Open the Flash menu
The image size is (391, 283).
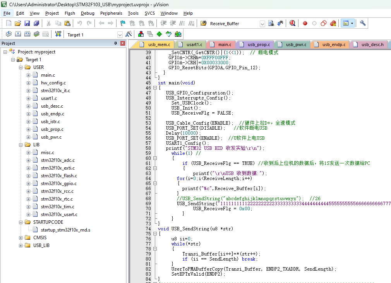click(70, 13)
